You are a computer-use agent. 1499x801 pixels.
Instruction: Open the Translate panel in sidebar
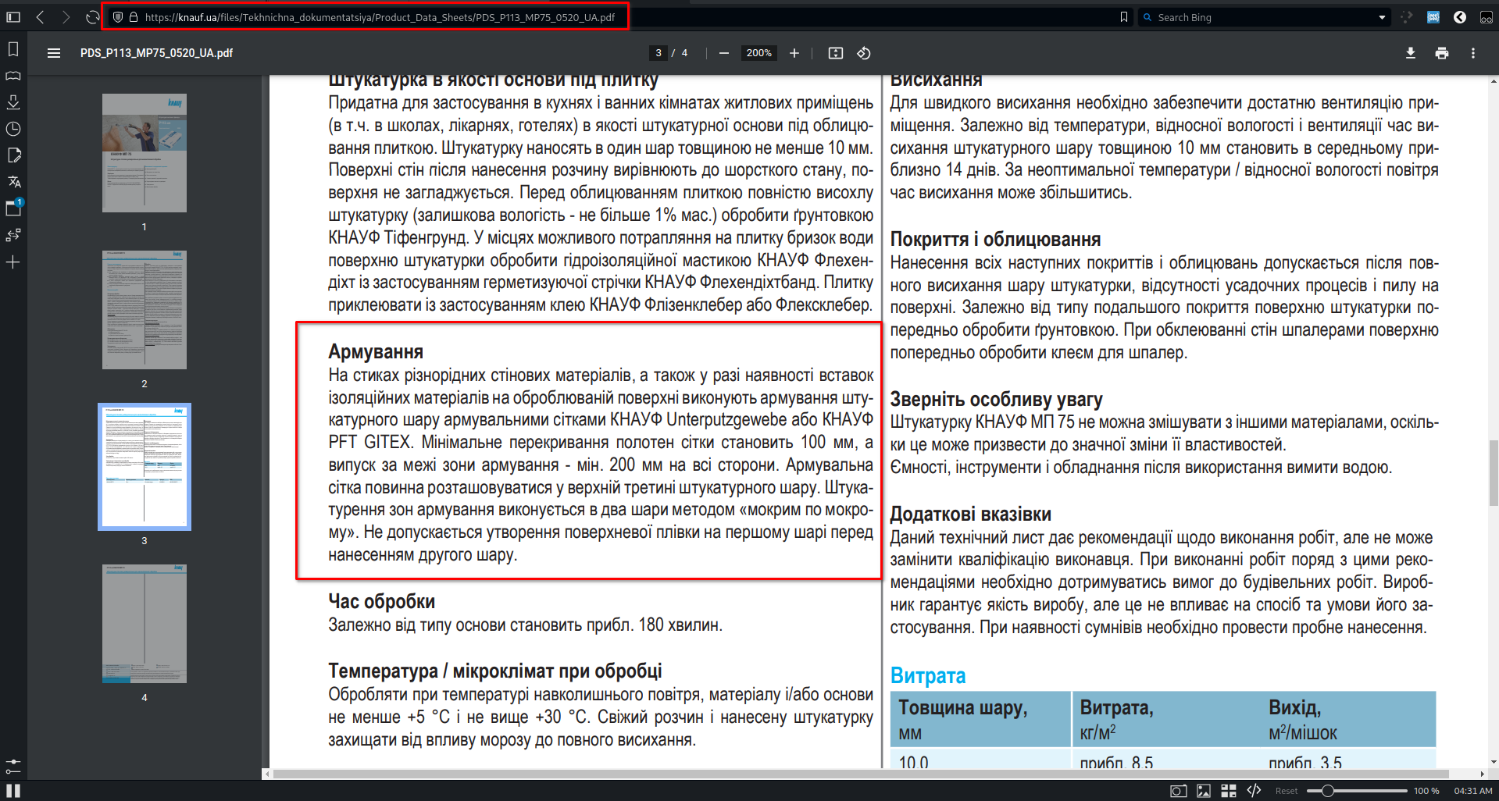coord(13,182)
